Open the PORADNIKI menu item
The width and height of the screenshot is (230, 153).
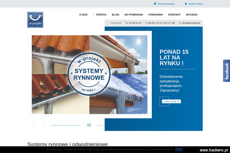click(x=156, y=15)
